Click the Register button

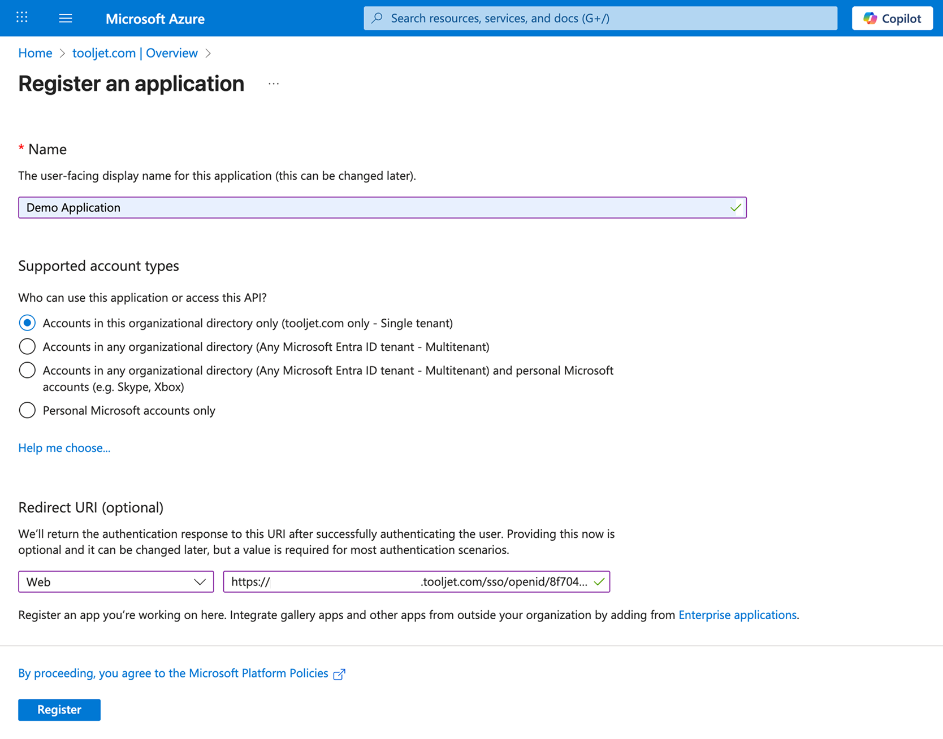click(59, 710)
